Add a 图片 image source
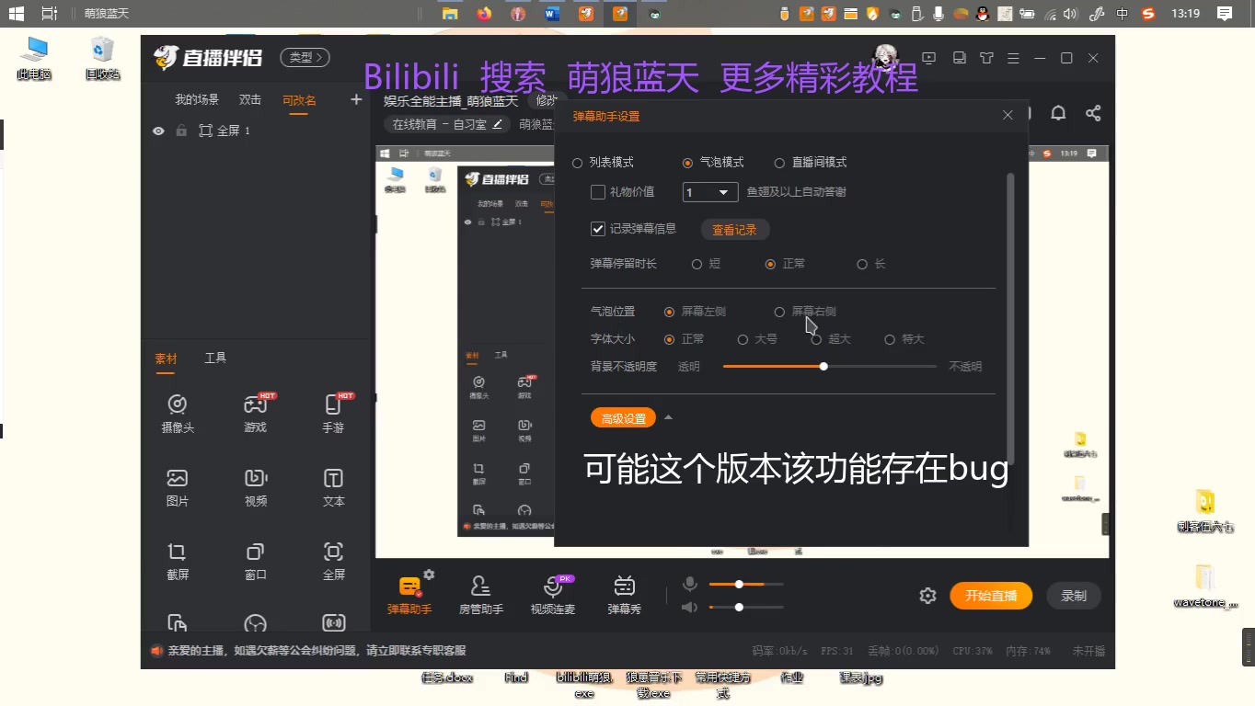 click(178, 487)
